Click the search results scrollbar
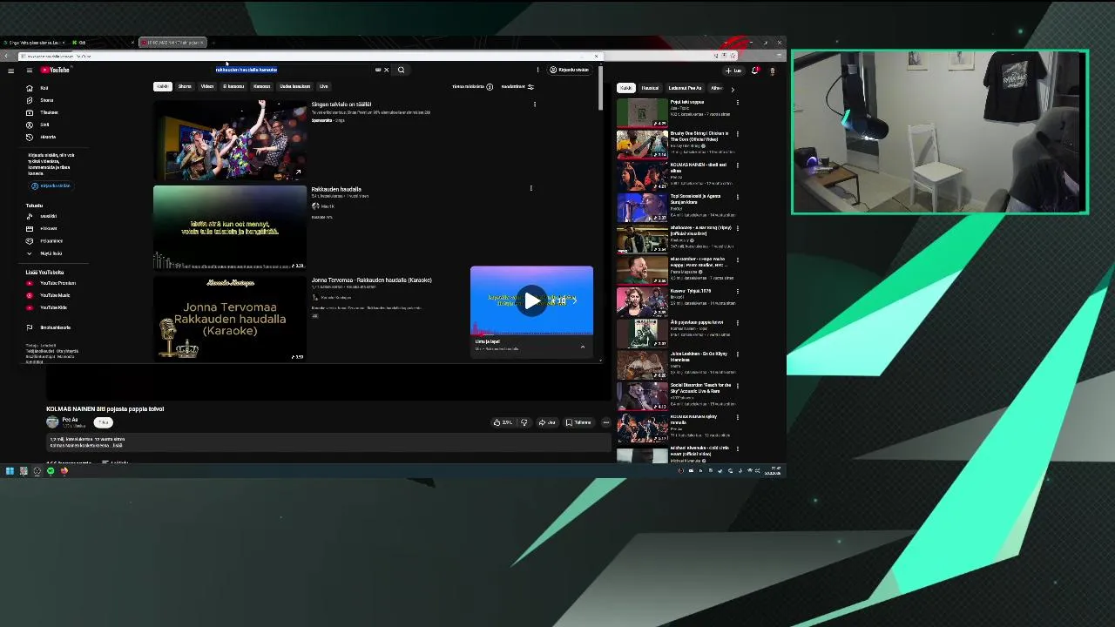This screenshot has height=627, width=1115. coord(600,87)
